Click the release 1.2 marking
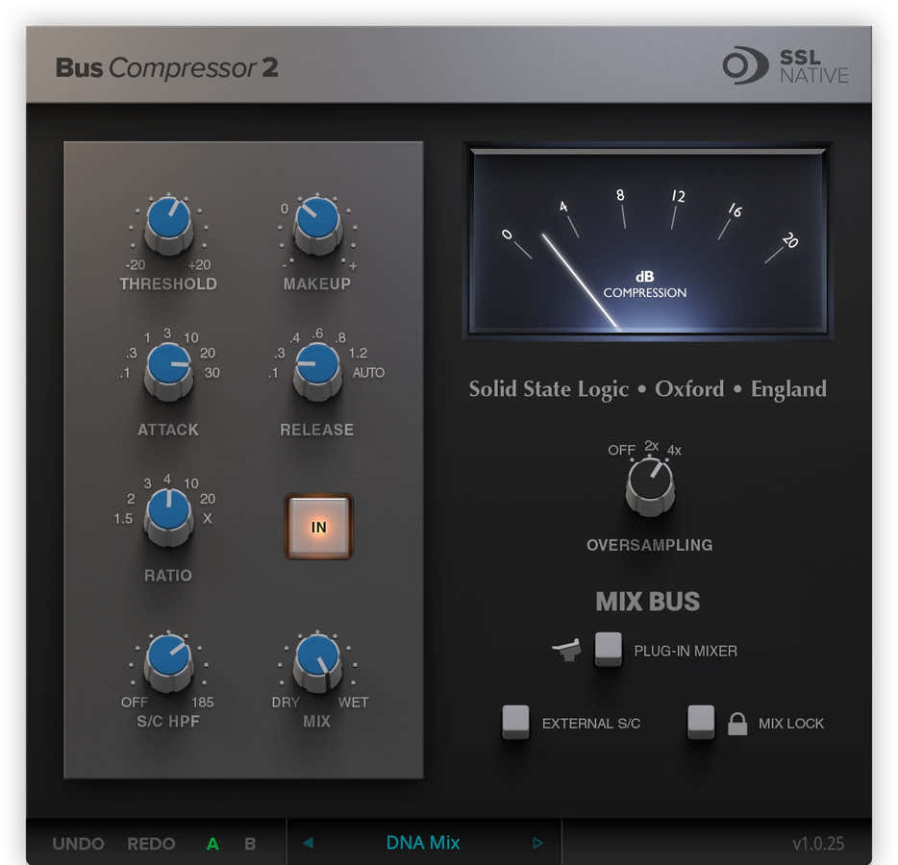898x865 pixels. (x=358, y=353)
